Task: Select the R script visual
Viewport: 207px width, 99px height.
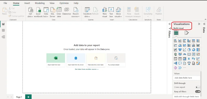Action: 189,59
